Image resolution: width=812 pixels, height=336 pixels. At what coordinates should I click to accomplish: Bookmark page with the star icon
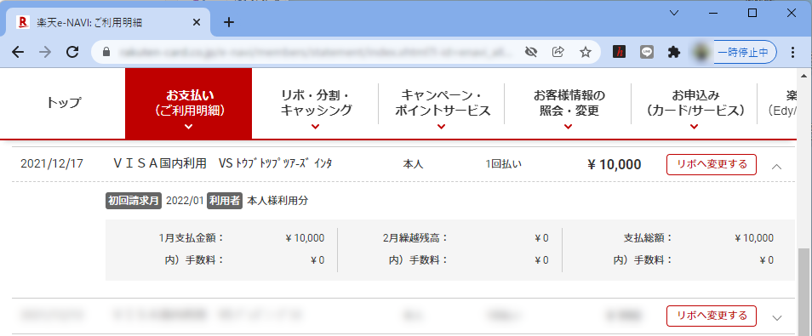click(x=586, y=52)
